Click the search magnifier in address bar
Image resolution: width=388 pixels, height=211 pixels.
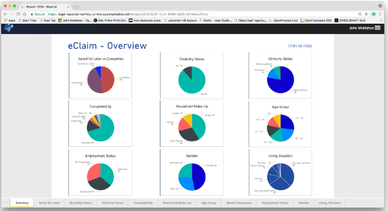tap(360, 14)
